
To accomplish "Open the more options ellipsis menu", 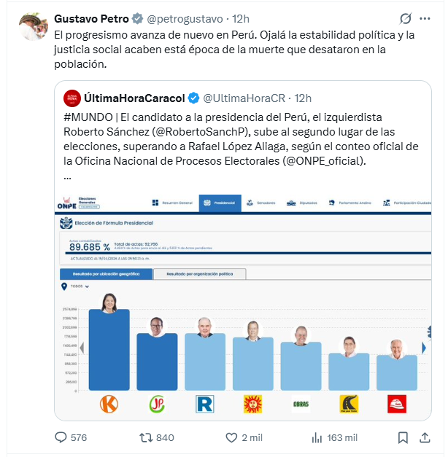I will 428,18.
